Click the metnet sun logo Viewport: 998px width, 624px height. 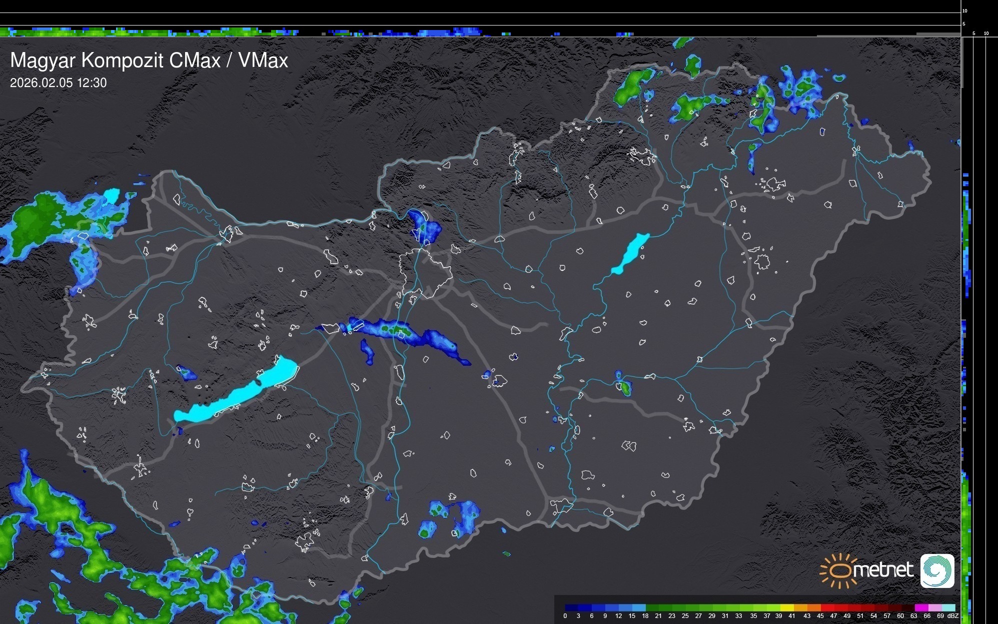point(839,570)
